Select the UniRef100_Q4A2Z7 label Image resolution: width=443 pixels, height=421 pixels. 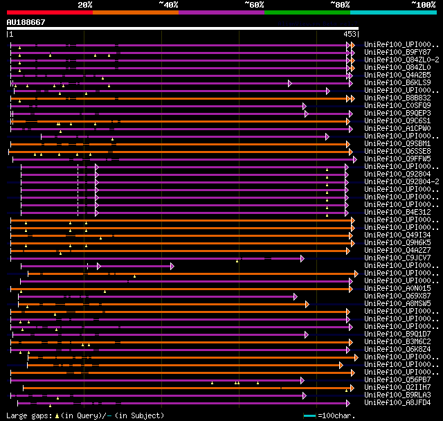[x=397, y=251]
